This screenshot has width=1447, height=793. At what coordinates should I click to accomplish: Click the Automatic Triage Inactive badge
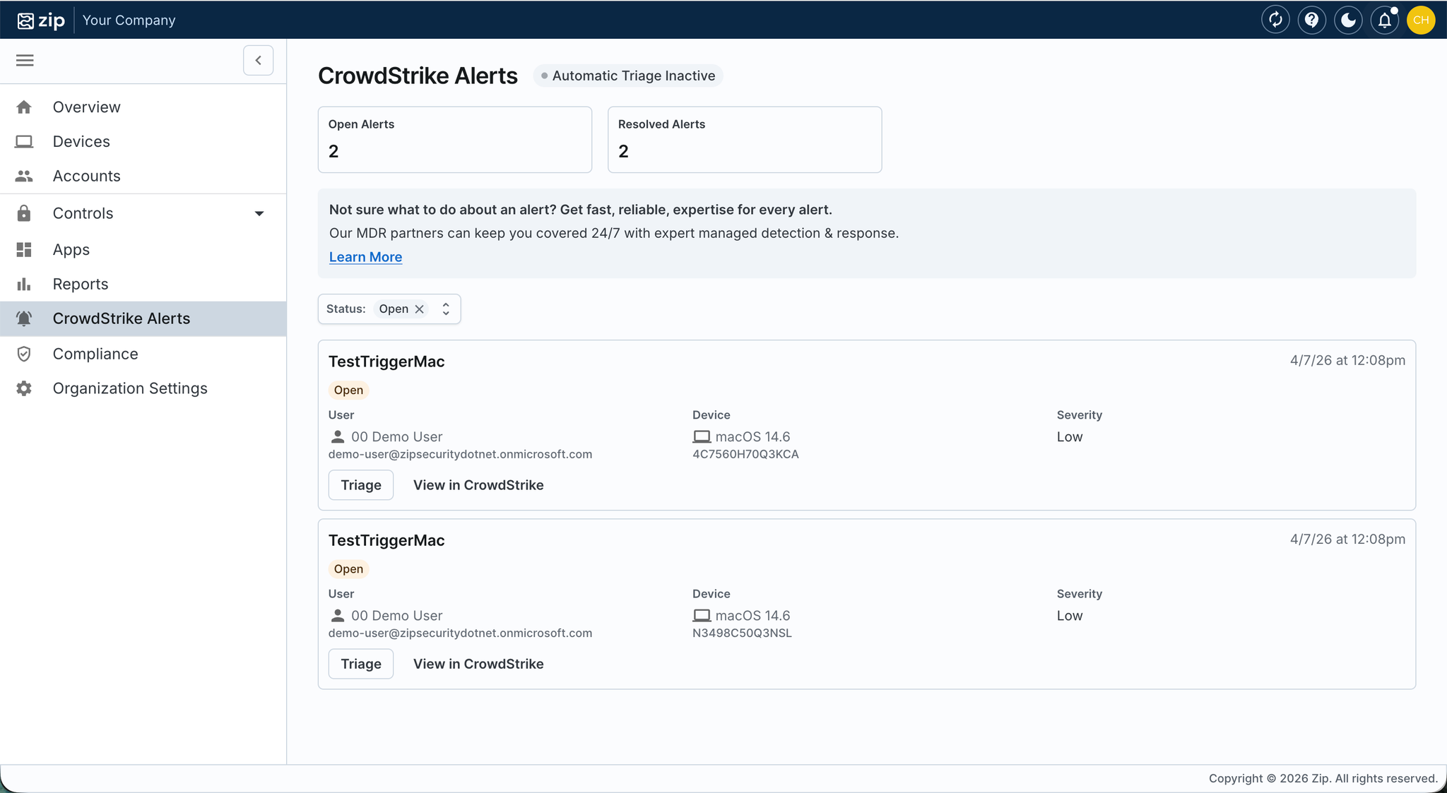628,76
